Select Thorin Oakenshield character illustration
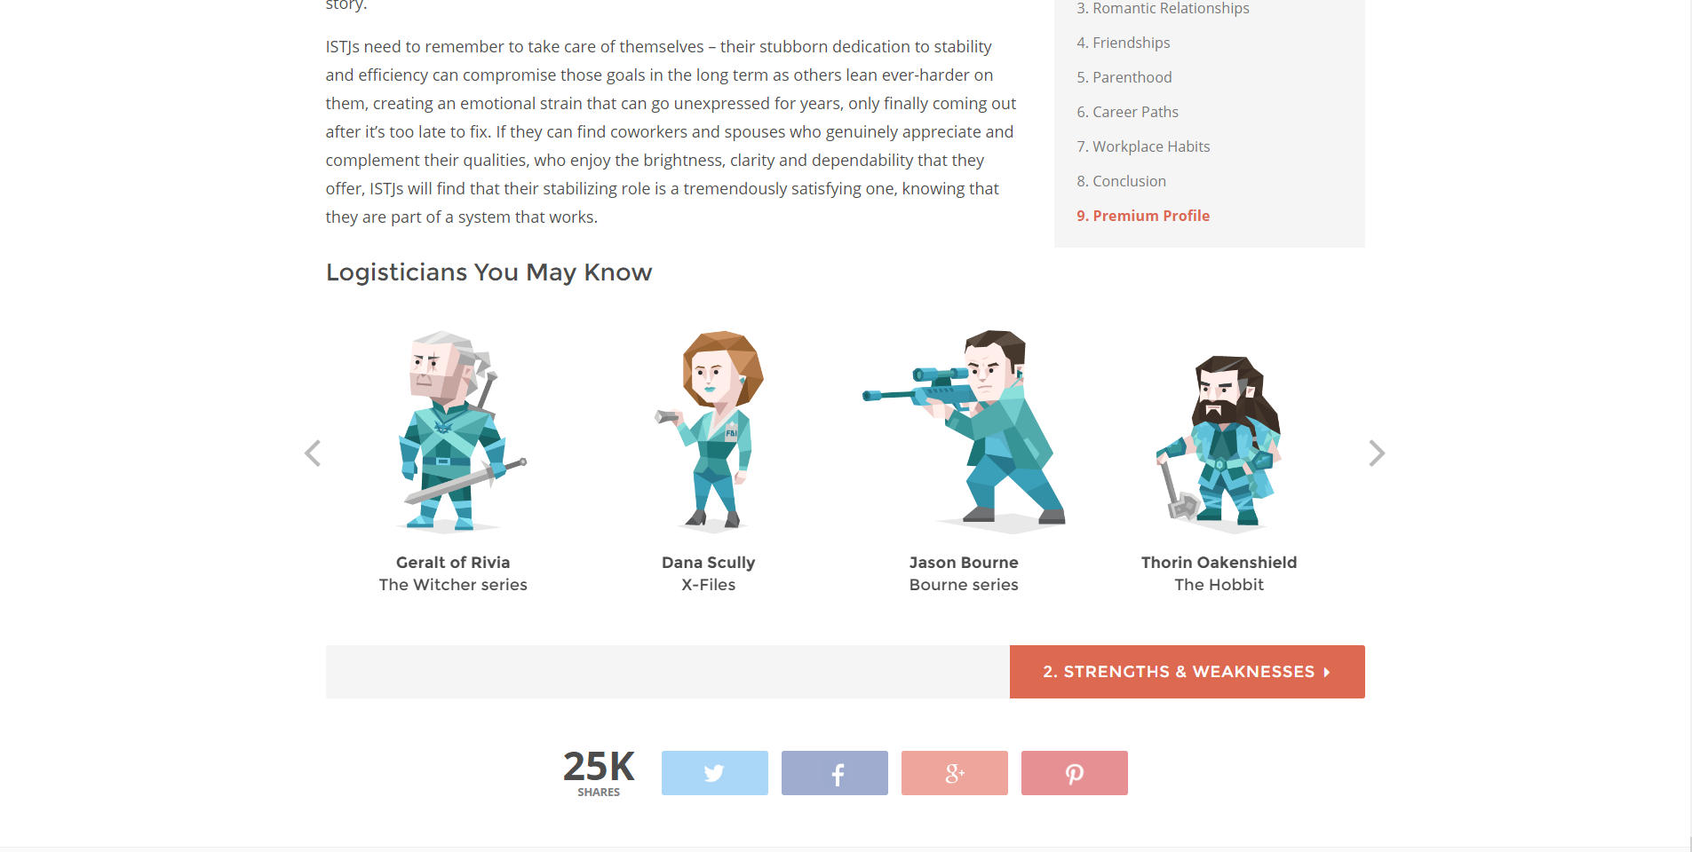The image size is (1692, 852). [1219, 443]
